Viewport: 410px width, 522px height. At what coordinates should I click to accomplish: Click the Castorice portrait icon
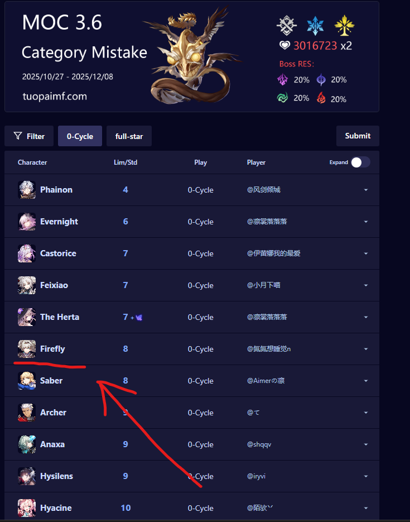point(27,253)
